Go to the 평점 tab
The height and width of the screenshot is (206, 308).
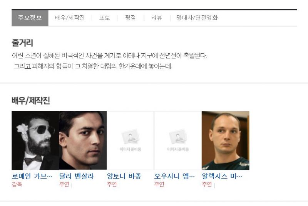tap(131, 18)
